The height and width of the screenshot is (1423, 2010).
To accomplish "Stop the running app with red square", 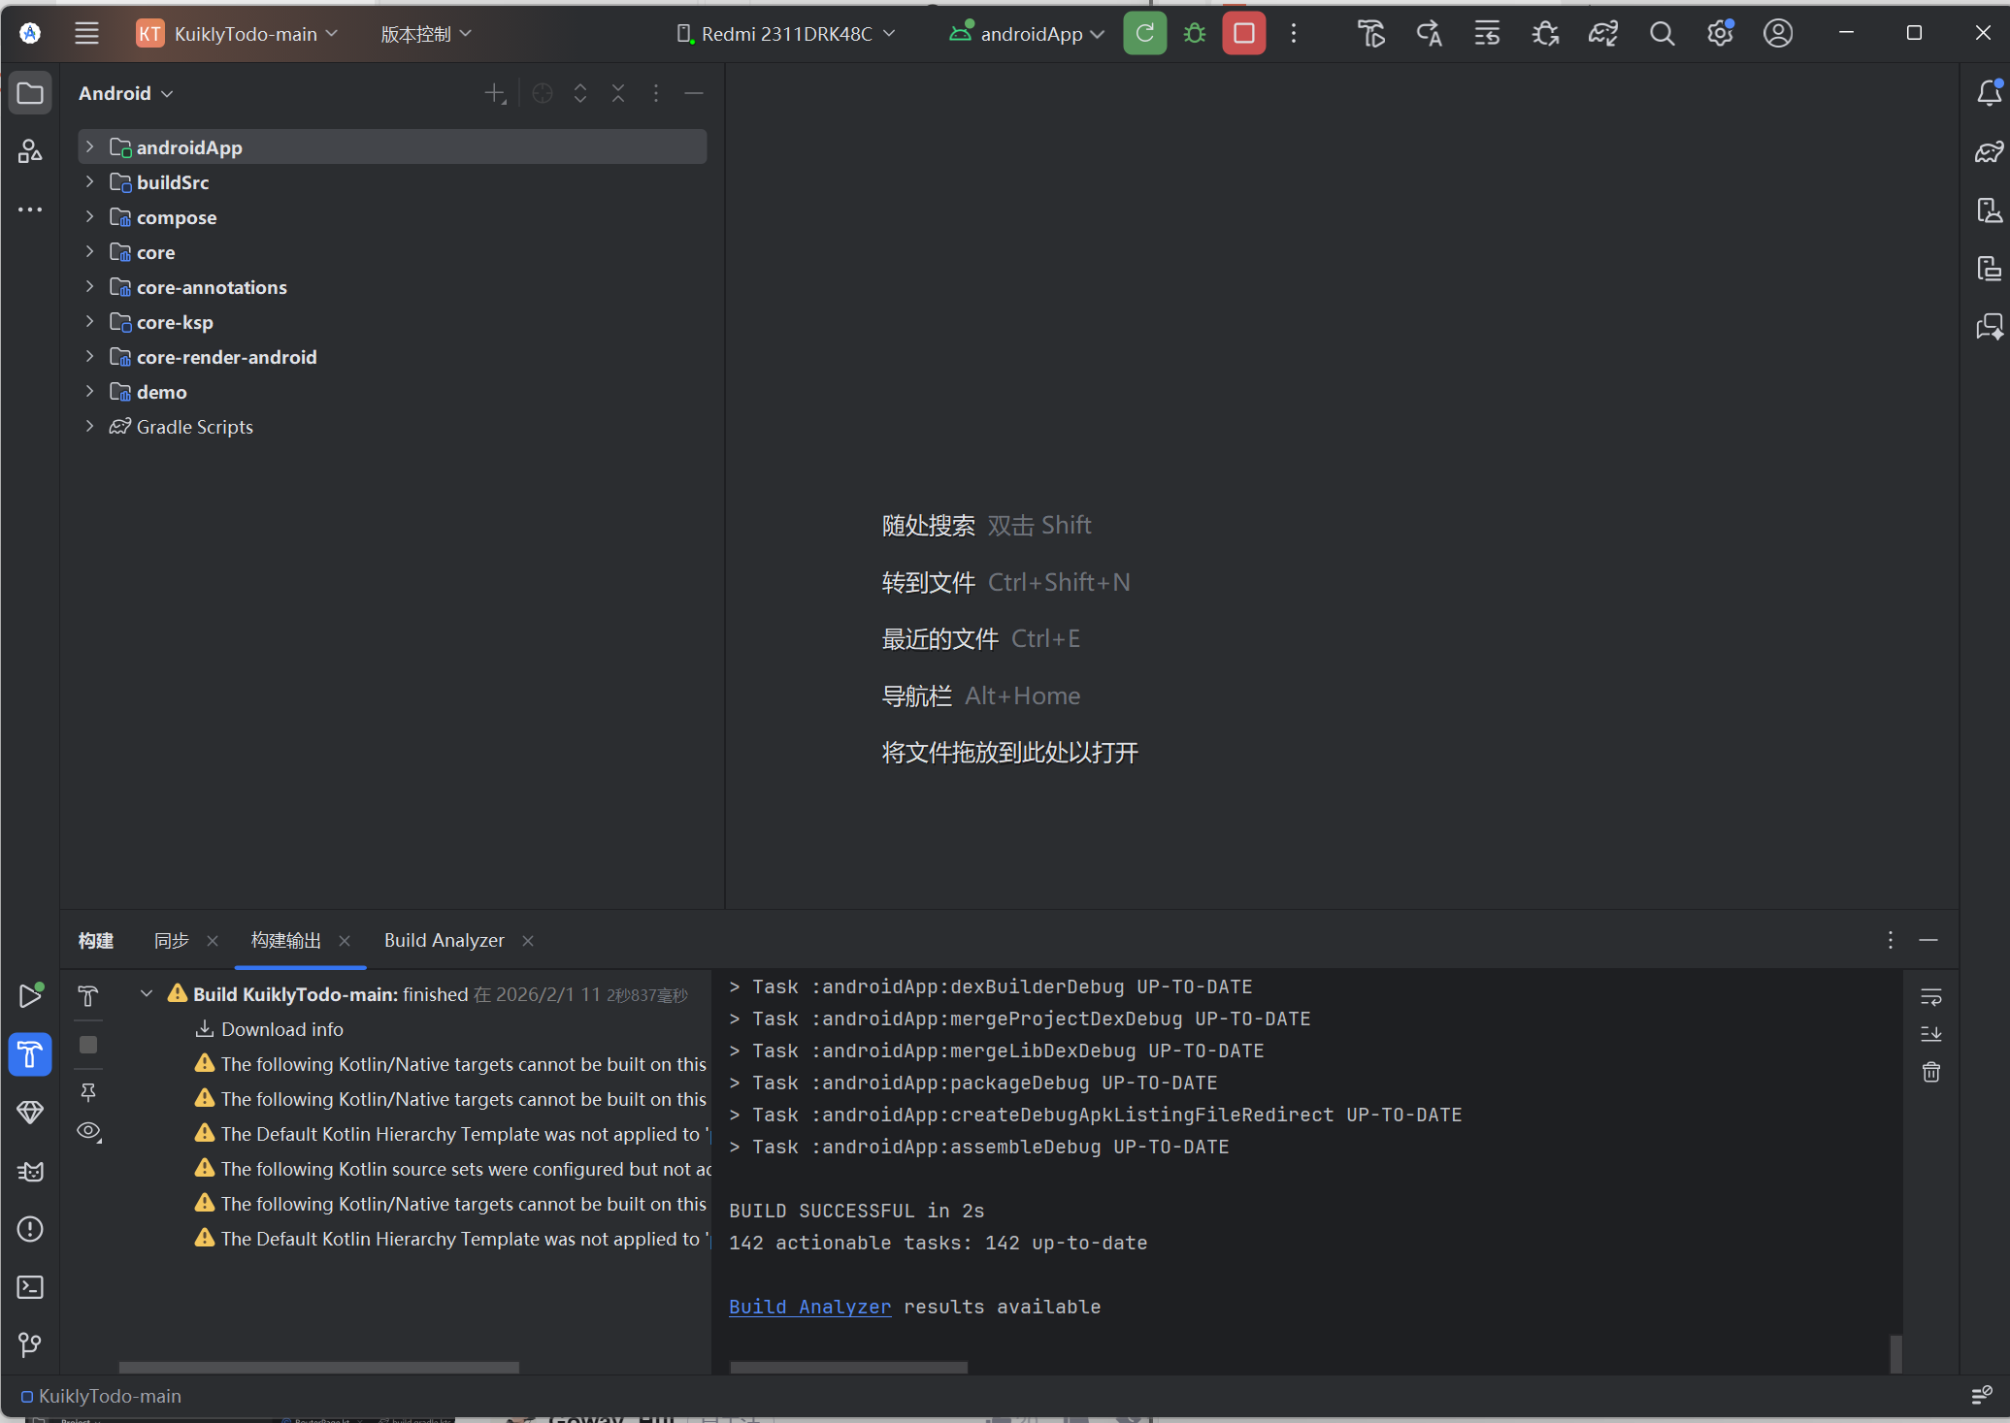I will (1243, 34).
